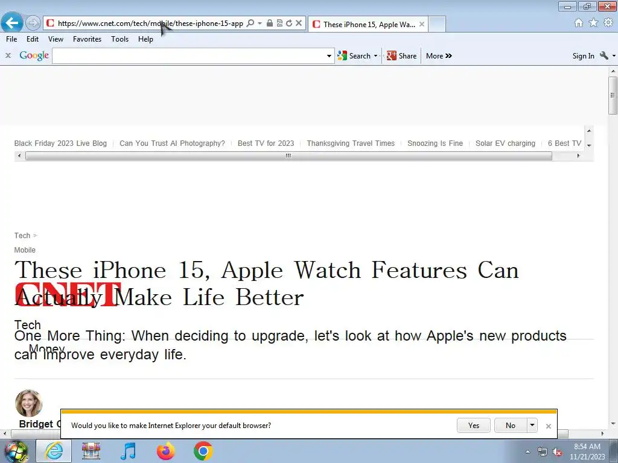The height and width of the screenshot is (463, 618).
Task: Open the wrench settings dropdown arrow
Action: point(614,56)
